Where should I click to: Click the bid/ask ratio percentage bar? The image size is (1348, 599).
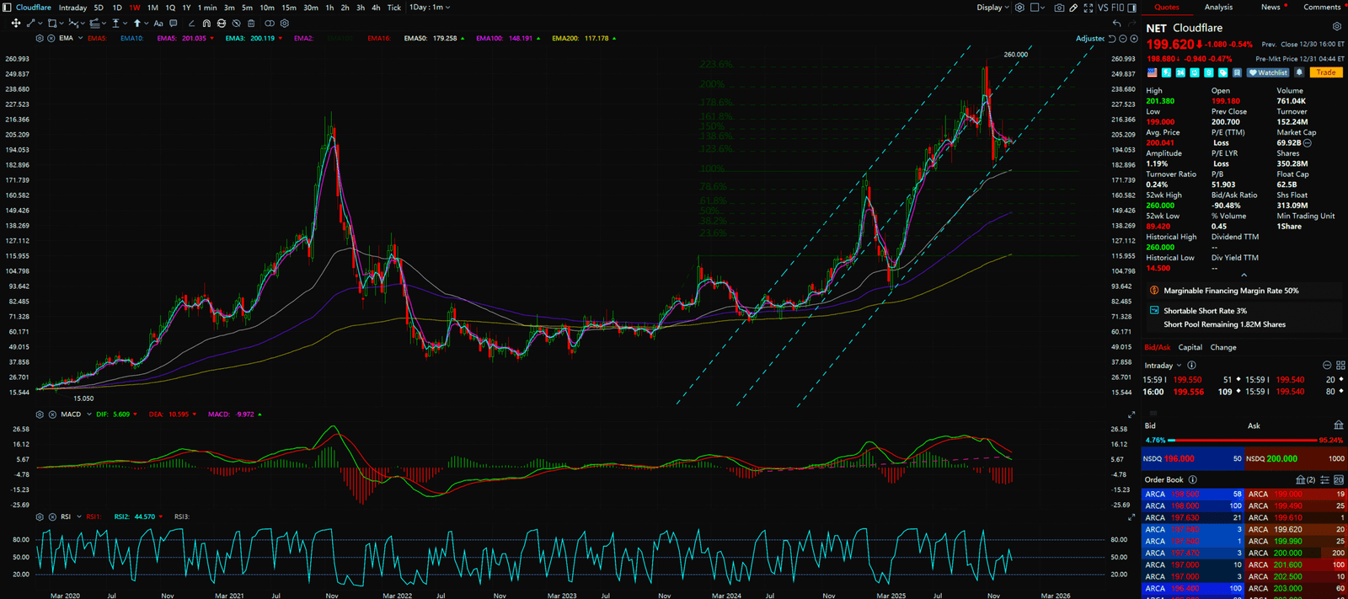point(1243,440)
